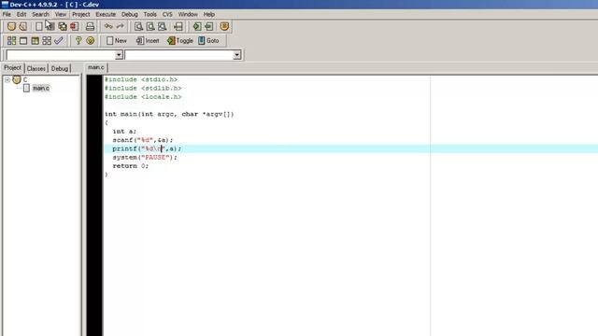598x336 pixels.
Task: Click the black editor gutter margin
Action: [x=94, y=205]
